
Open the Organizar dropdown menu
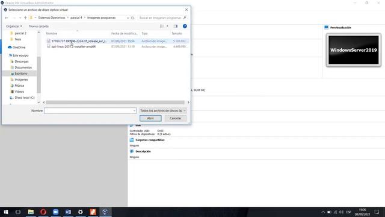point(14,26)
